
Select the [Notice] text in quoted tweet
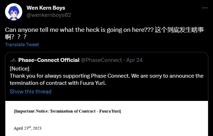click(19, 69)
